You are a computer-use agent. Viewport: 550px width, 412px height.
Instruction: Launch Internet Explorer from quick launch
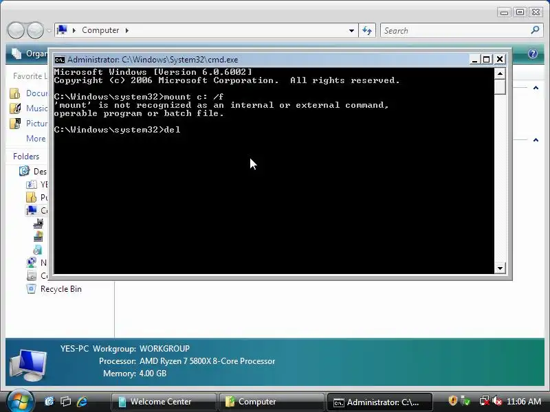pyautogui.click(x=82, y=401)
